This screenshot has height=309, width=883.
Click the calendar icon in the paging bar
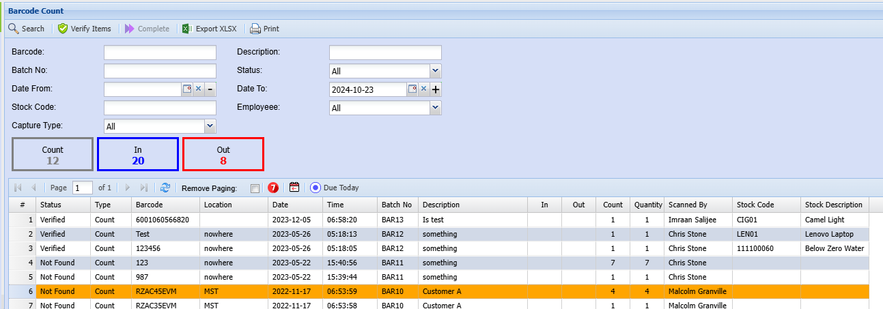(x=294, y=188)
